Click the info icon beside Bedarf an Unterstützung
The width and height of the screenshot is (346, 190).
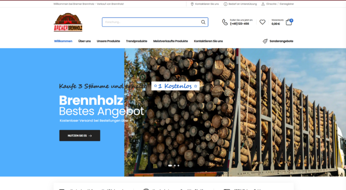click(x=225, y=4)
